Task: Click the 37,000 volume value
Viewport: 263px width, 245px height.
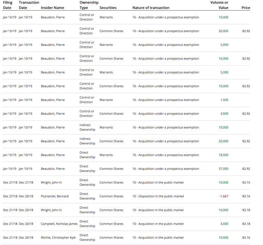Action: (223, 169)
